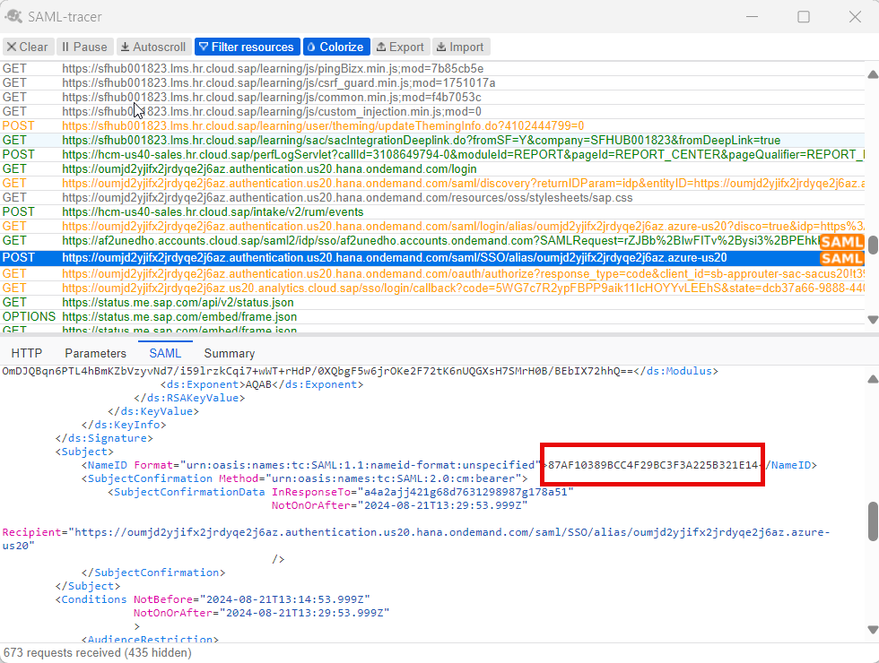Click request list scrollbar down arrow
The height and width of the screenshot is (663, 879).
tap(872, 319)
